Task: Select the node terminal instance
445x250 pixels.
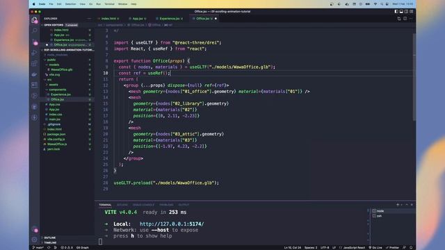Action: 393,211
